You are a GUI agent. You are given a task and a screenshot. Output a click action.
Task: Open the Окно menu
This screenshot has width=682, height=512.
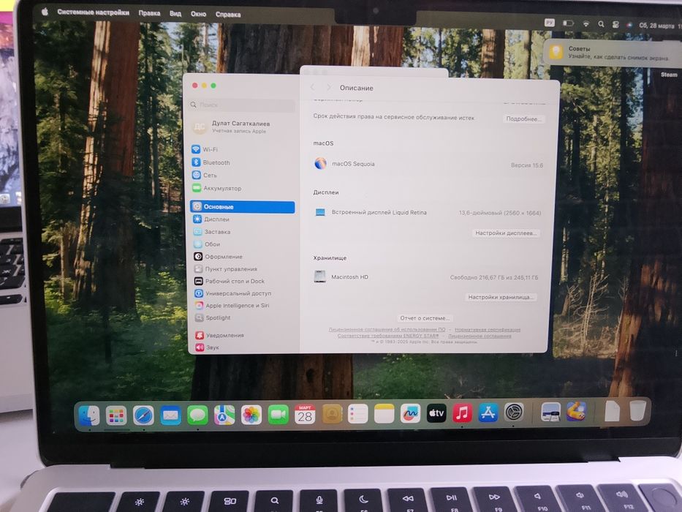click(198, 14)
